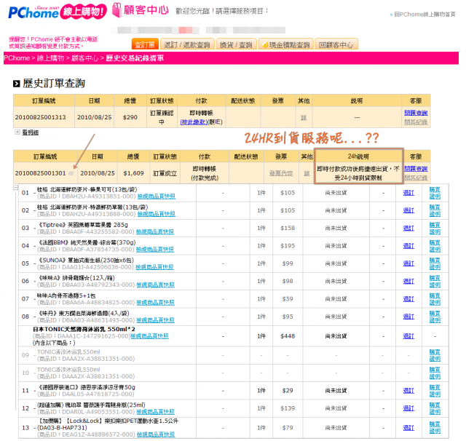View product snapshot for Lock&Lock 水壺
Viewport: 466px width, 441px height.
156,434
